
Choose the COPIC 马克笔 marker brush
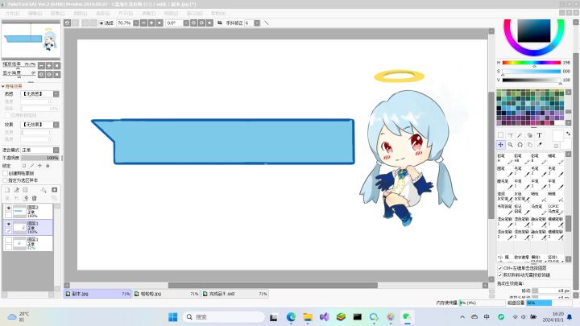[x=556, y=208]
